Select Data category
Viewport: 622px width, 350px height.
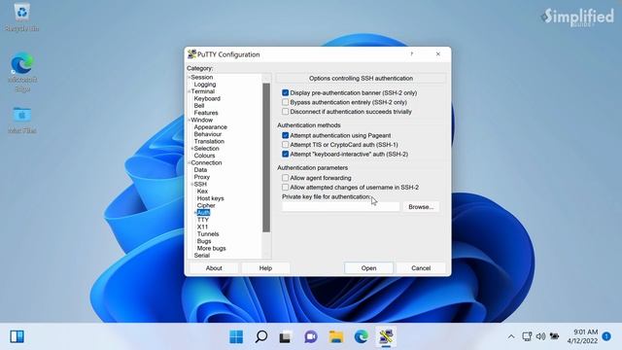200,170
